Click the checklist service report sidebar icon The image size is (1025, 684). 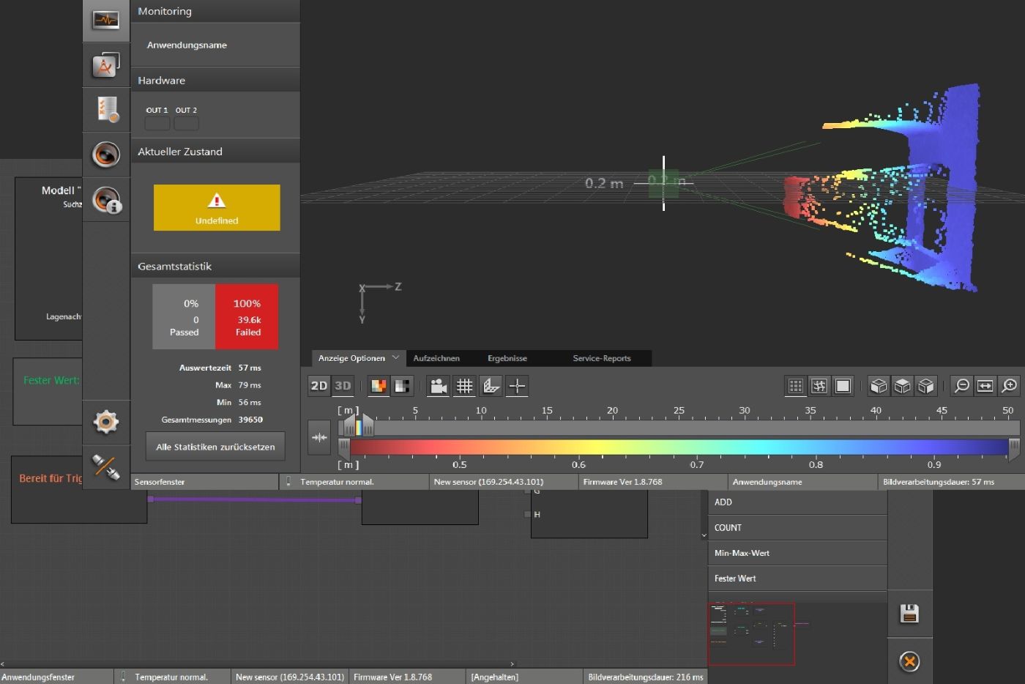pos(107,110)
